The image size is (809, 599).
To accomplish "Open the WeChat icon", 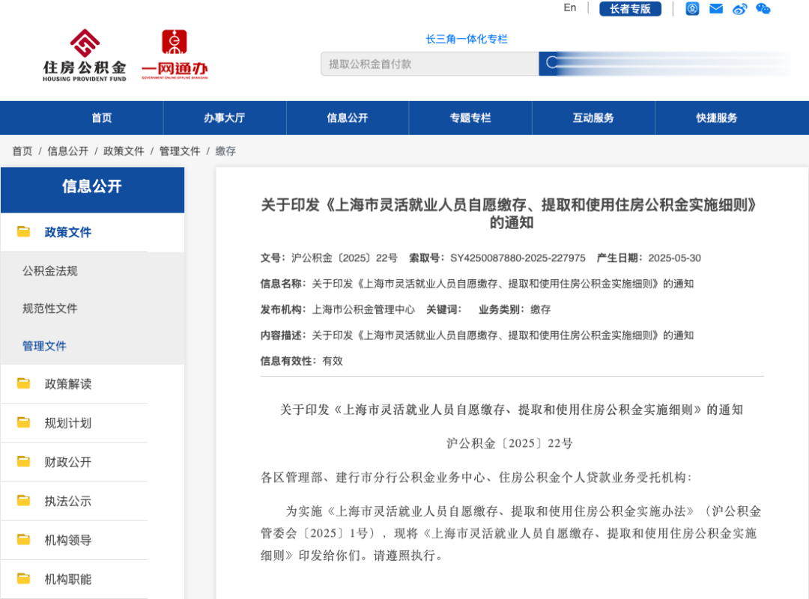I will tap(763, 9).
